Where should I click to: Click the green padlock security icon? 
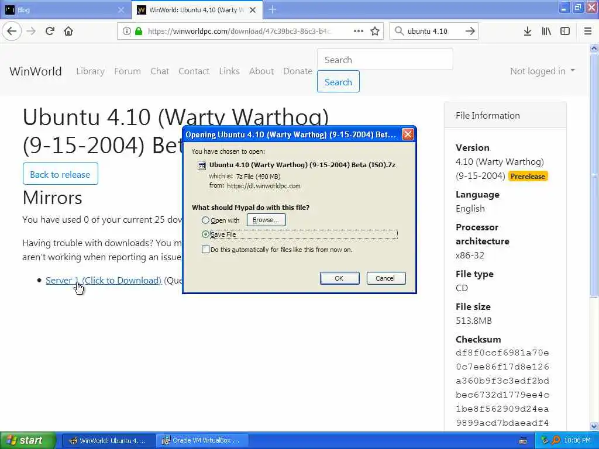(x=139, y=32)
